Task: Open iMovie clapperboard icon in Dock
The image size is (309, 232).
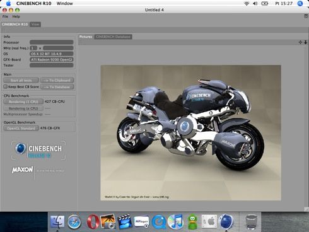Action: click(125, 222)
